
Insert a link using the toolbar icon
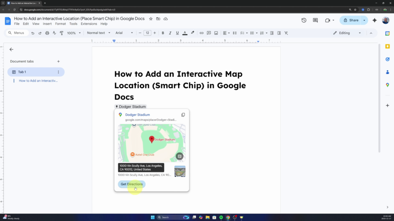[202, 33]
